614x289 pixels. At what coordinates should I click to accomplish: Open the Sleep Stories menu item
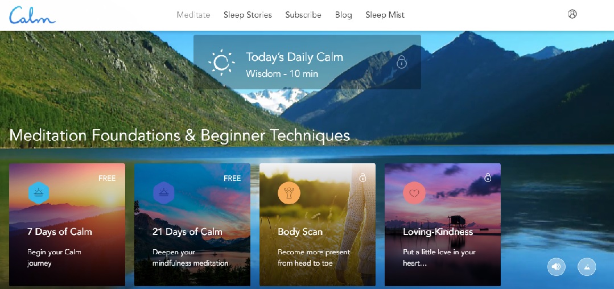click(x=248, y=15)
